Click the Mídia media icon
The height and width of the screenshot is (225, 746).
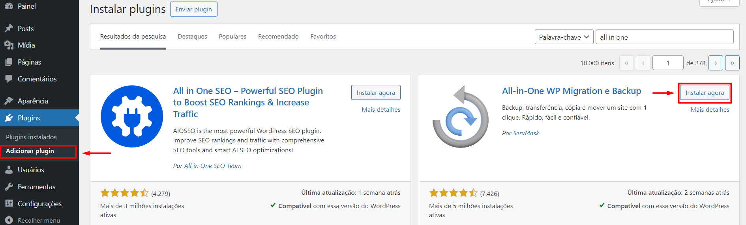point(9,45)
